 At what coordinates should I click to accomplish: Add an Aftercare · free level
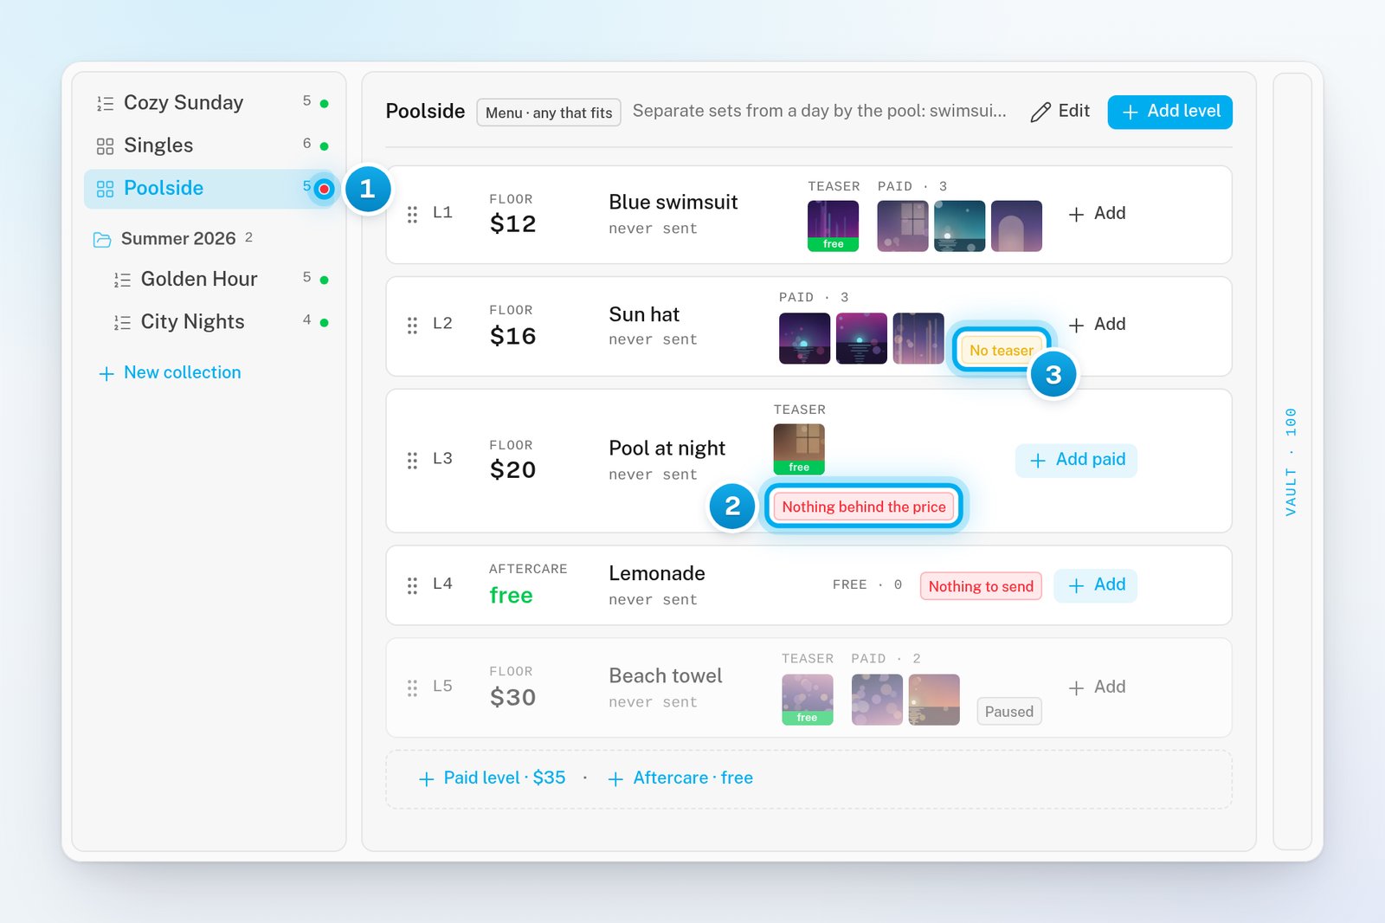pos(680,778)
